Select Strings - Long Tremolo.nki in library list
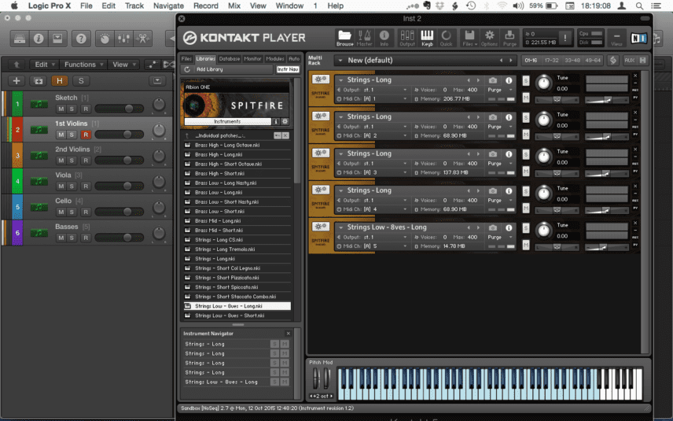 pos(237,249)
